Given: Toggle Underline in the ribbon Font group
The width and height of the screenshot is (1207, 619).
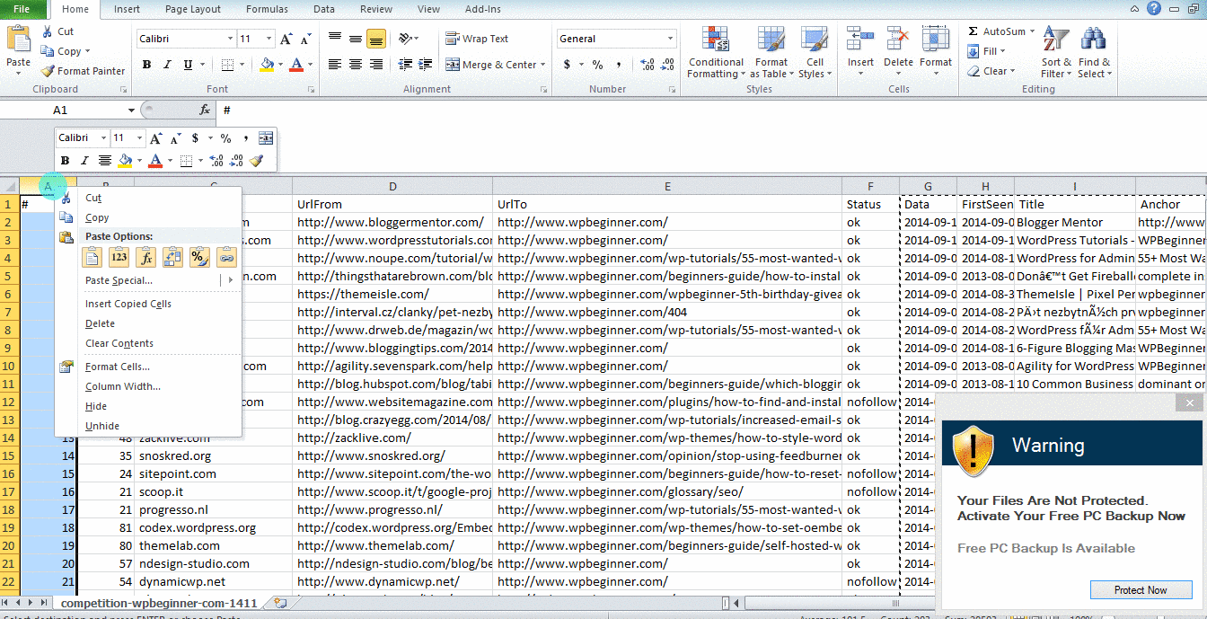Looking at the screenshot, I should click(x=188, y=65).
